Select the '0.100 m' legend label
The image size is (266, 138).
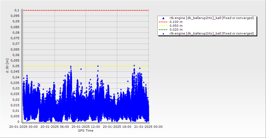(x=176, y=22)
